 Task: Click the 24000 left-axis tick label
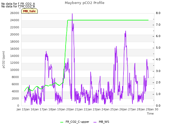[15, 20]
